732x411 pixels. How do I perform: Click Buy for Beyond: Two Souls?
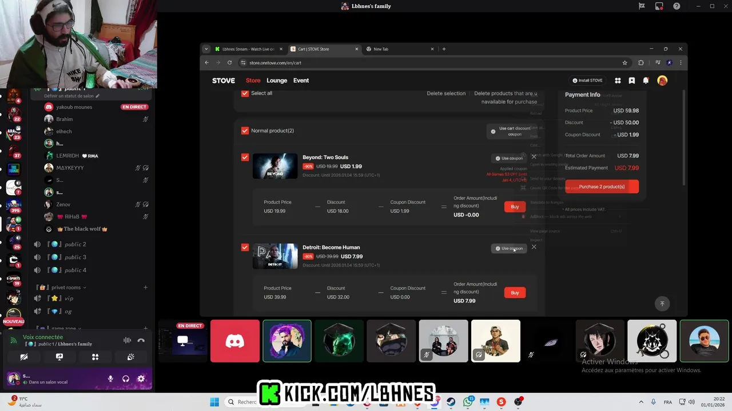[x=515, y=207]
